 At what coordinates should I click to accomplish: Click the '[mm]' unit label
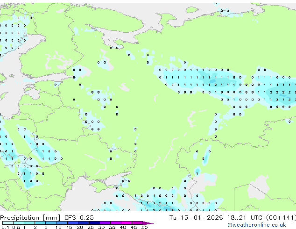pyautogui.click(x=51, y=218)
